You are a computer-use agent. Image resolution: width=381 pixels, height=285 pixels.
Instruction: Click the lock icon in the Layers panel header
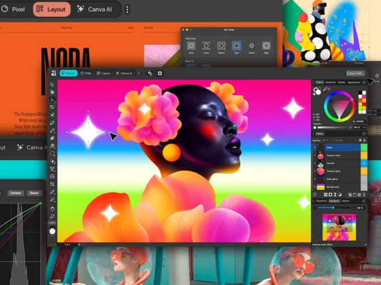coord(364,140)
